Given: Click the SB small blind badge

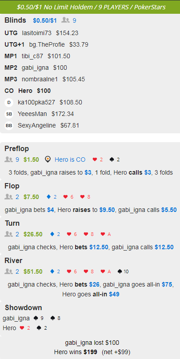Looking at the screenshot, I should coord(9,114).
